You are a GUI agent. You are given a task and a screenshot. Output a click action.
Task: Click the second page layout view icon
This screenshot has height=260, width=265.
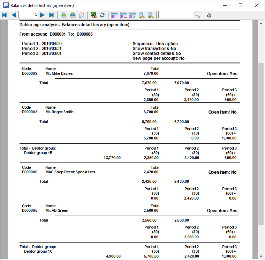[x=123, y=15]
